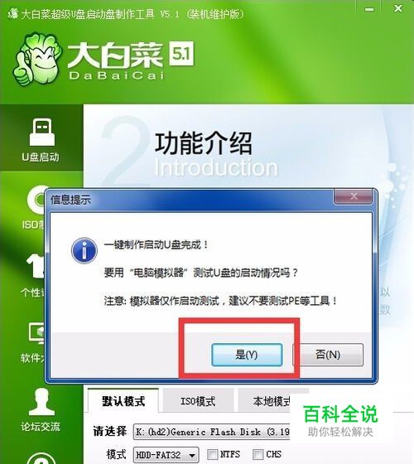Toggle the CHS checkbox
This screenshot has width=414, height=464.
pyautogui.click(x=258, y=454)
